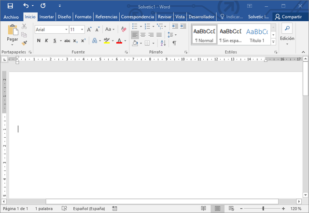This screenshot has height=213, width=309.
Task: Apply yellow text highlight color
Action: [x=107, y=41]
